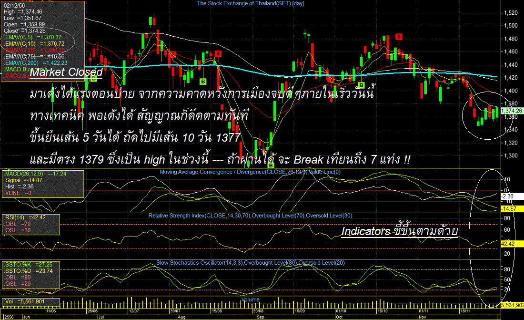Click the Oct month label on the timeline
The width and height of the screenshot is (524, 320).
click(339, 317)
